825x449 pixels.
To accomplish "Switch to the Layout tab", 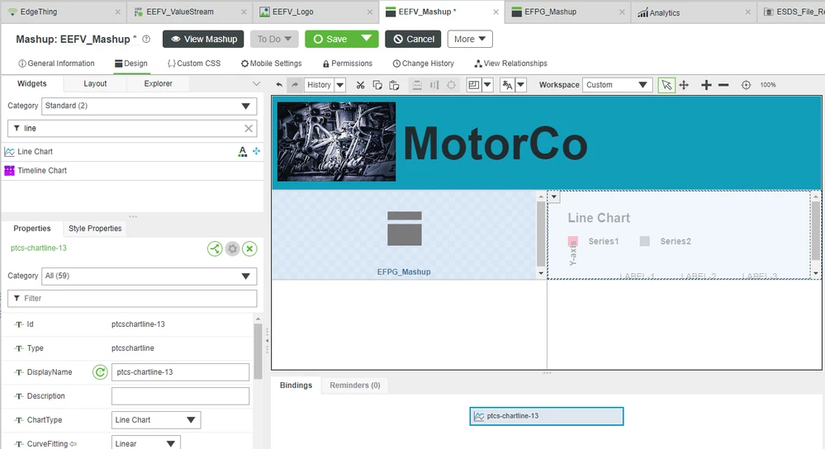I will point(95,83).
